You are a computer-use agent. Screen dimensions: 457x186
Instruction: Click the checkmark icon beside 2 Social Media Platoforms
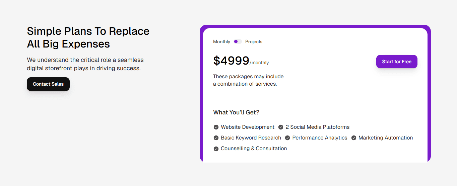[x=281, y=127]
